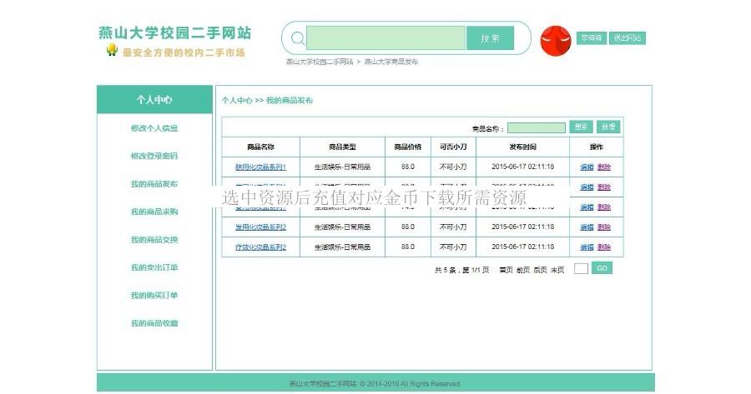
Task: Go to 前页 previous page
Action: pos(523,270)
